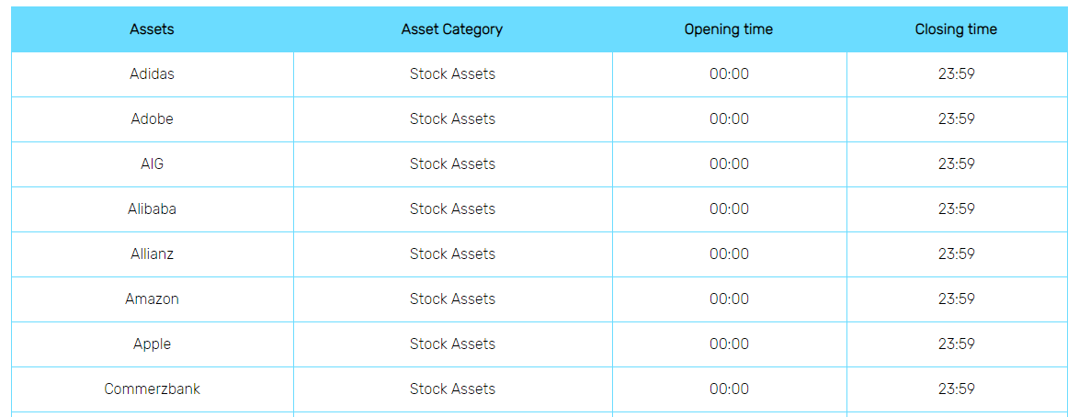This screenshot has width=1079, height=417.
Task: Click the 00:00 opening time for Alibaba
Action: point(729,209)
